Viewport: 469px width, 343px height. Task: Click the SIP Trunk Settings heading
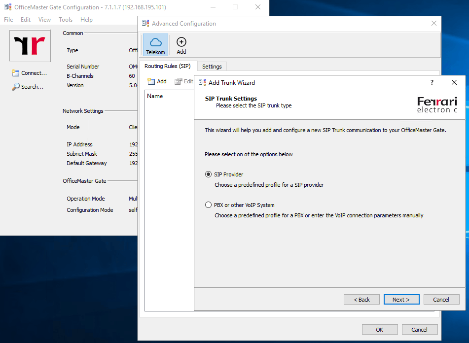[231, 99]
